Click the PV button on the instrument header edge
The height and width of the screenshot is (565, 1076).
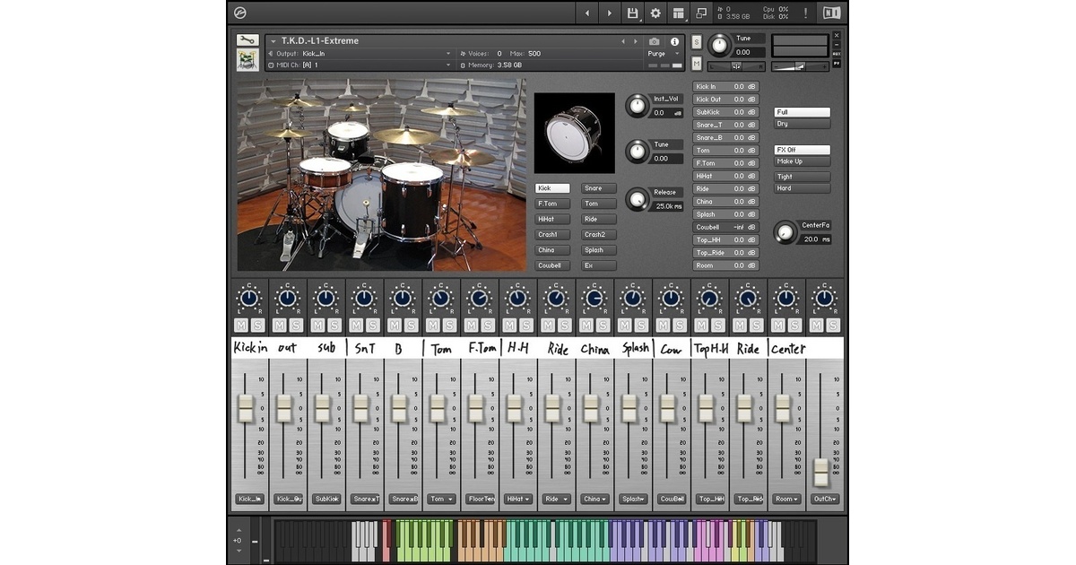[x=837, y=64]
